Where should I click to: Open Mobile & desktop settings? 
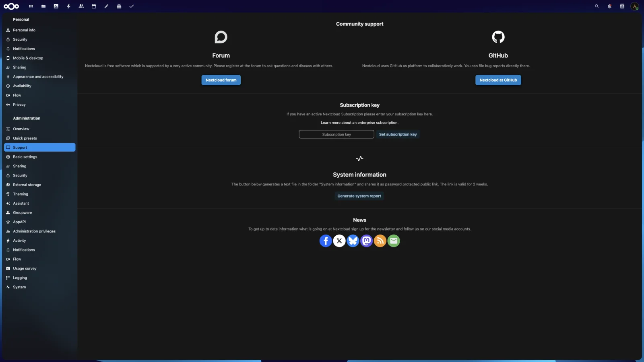pyautogui.click(x=40, y=58)
